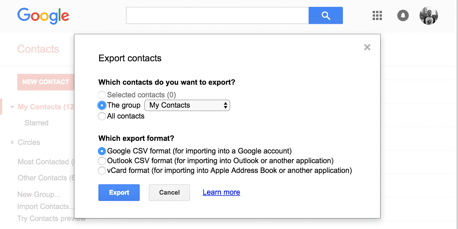Viewport: 458px width, 229px height.
Task: Open the My Contacts group dropdown
Action: click(x=187, y=105)
